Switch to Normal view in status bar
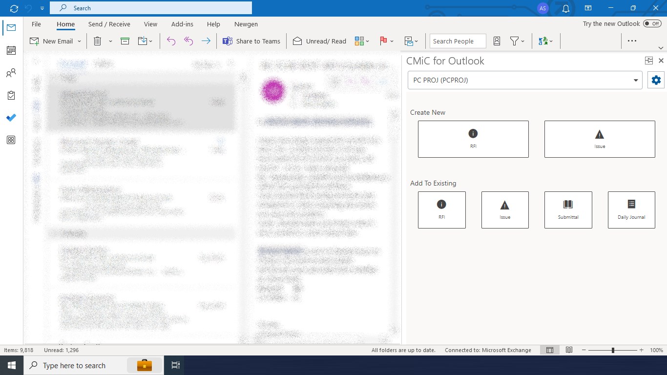 tap(550, 350)
